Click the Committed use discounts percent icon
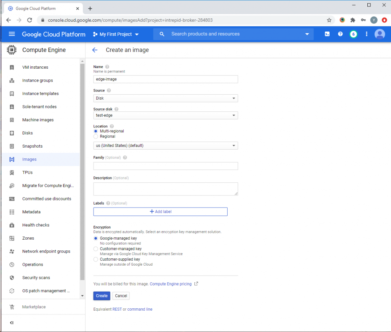391x332 pixels. point(12,199)
